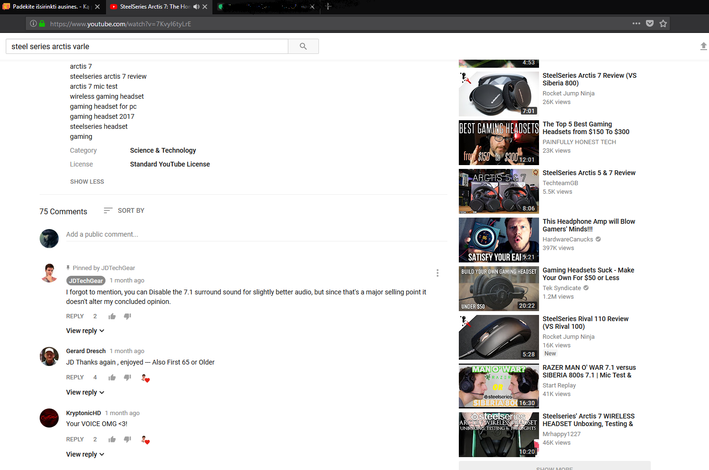Open the Man O' War vs Siberia thumbnail
This screenshot has width=709, height=470.
(499, 386)
